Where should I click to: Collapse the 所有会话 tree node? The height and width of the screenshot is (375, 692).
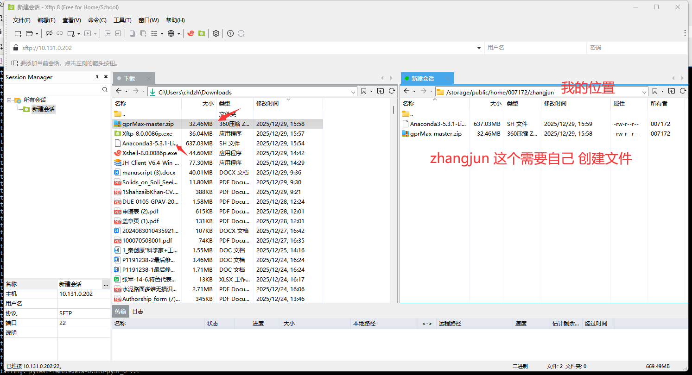point(9,100)
